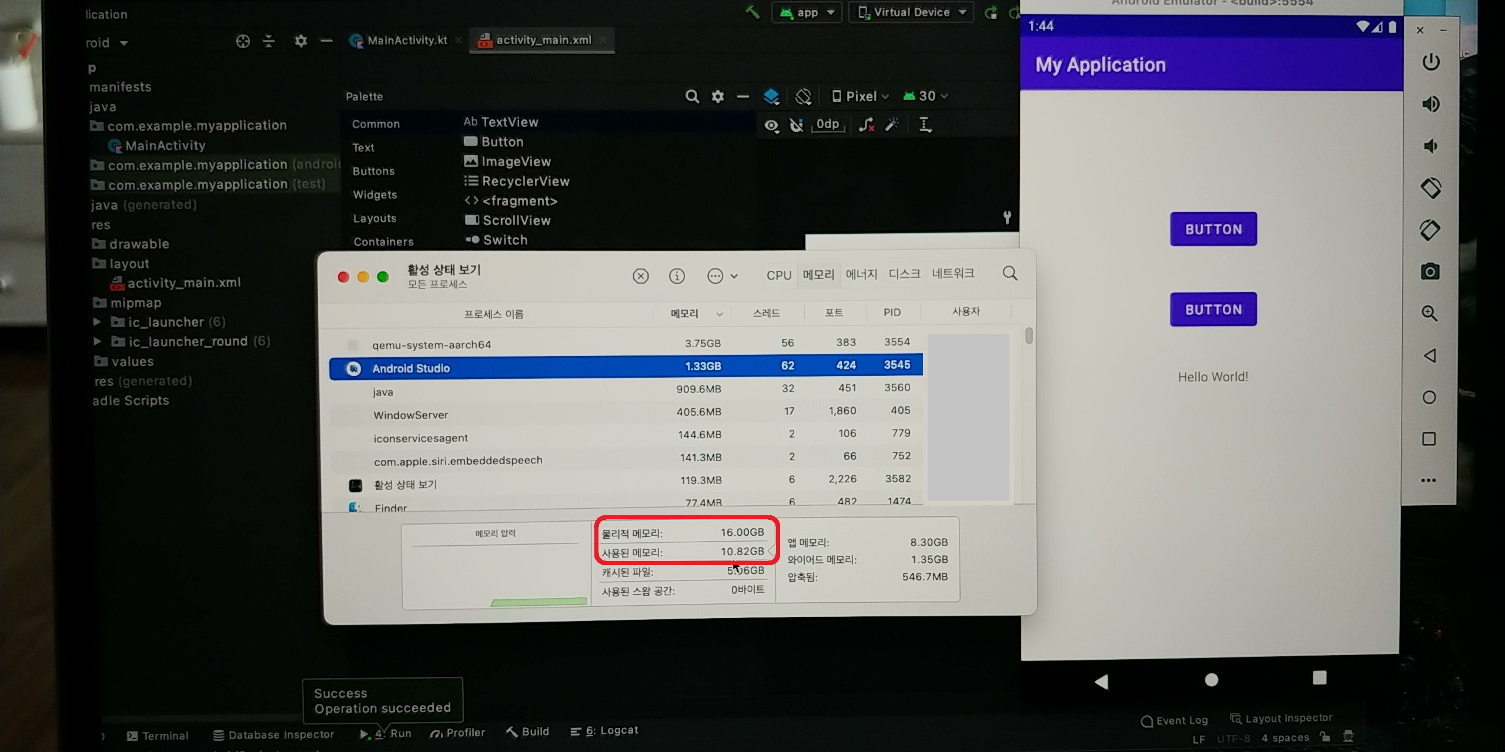Open project panel gear options

click(x=301, y=41)
